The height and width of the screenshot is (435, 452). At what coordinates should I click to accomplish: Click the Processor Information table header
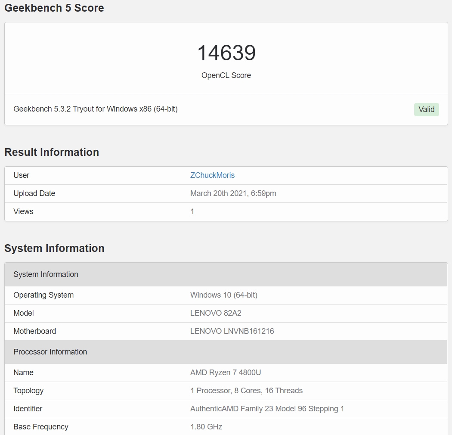coord(226,352)
